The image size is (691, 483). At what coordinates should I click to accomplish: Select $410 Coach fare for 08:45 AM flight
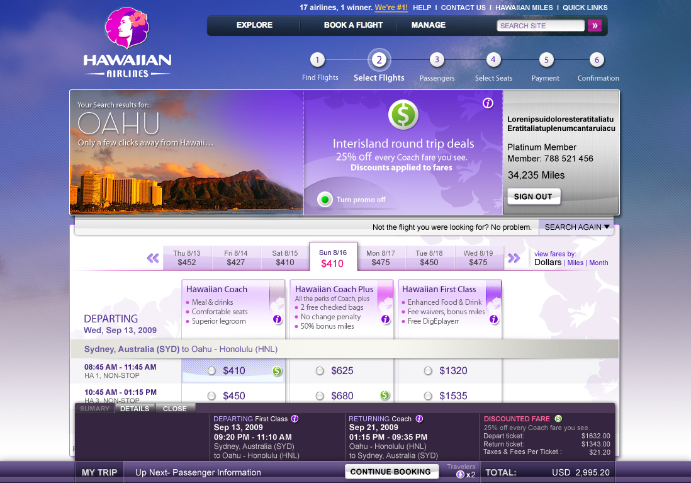[x=211, y=371]
